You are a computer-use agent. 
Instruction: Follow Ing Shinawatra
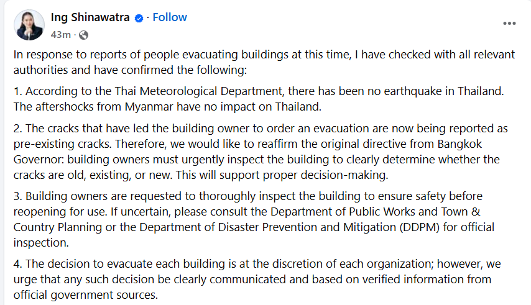pyautogui.click(x=169, y=17)
